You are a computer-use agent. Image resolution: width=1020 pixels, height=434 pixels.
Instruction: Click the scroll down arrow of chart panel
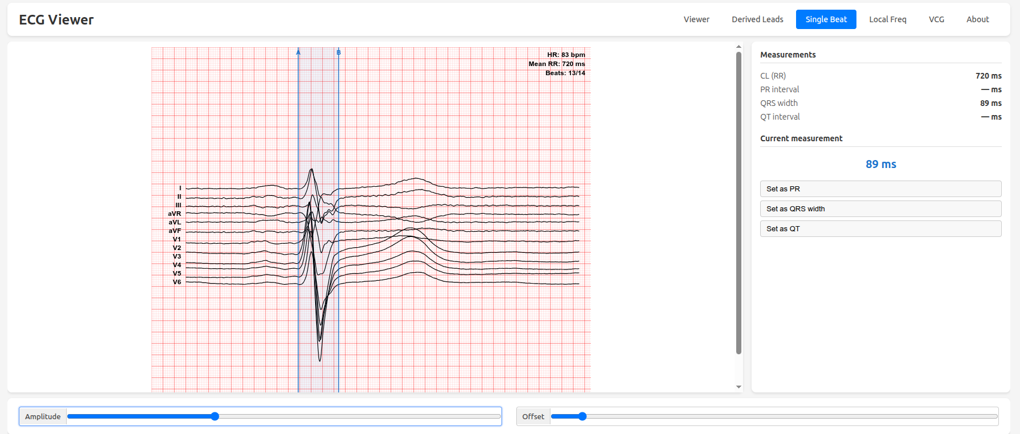pyautogui.click(x=739, y=387)
